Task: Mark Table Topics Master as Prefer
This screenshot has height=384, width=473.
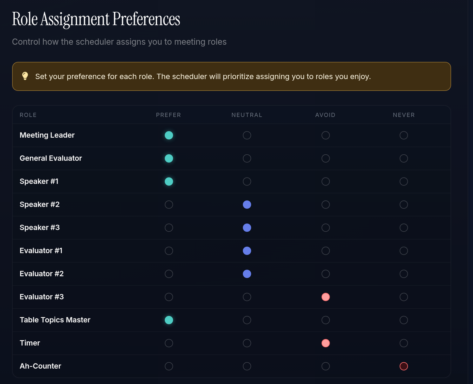Action: click(x=169, y=320)
